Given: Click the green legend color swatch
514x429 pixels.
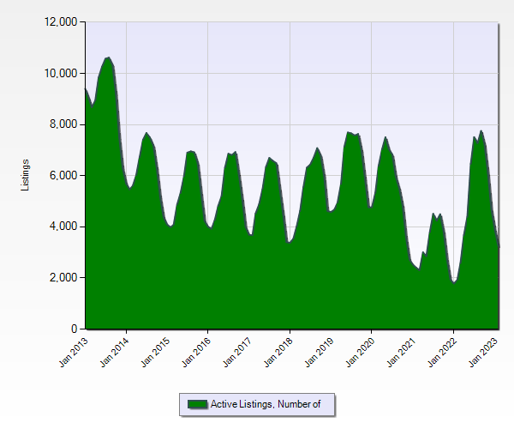Looking at the screenshot, I should (197, 404).
